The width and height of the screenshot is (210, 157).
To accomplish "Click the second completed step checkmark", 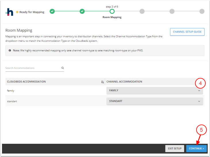I will (x=82, y=12).
